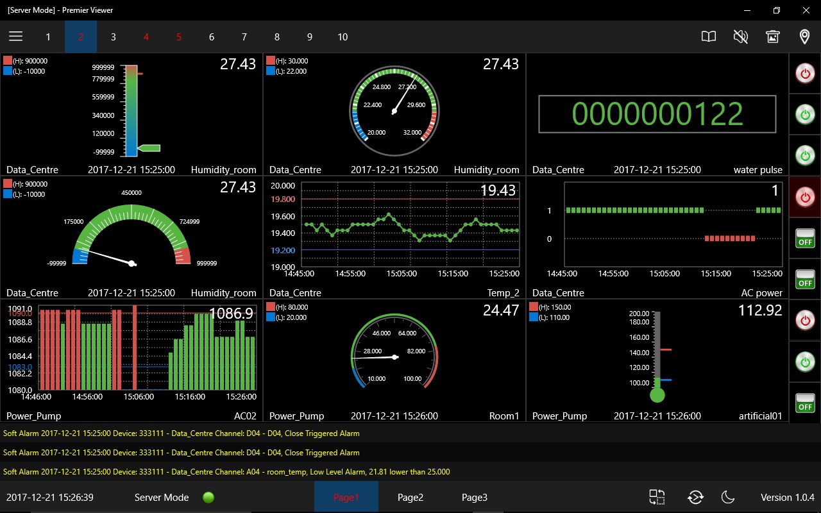Open the manual book icon
Viewport: 821px width, 513px height.
(x=709, y=37)
